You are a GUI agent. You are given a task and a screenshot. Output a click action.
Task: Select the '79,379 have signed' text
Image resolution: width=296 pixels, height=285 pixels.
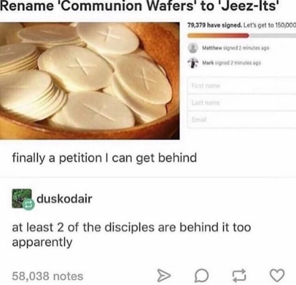[x=214, y=25]
